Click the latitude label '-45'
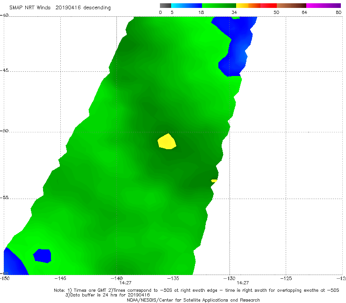 (x=4, y=70)
